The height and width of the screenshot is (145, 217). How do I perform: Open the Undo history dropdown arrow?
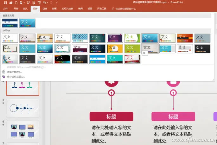[x=48, y=3]
